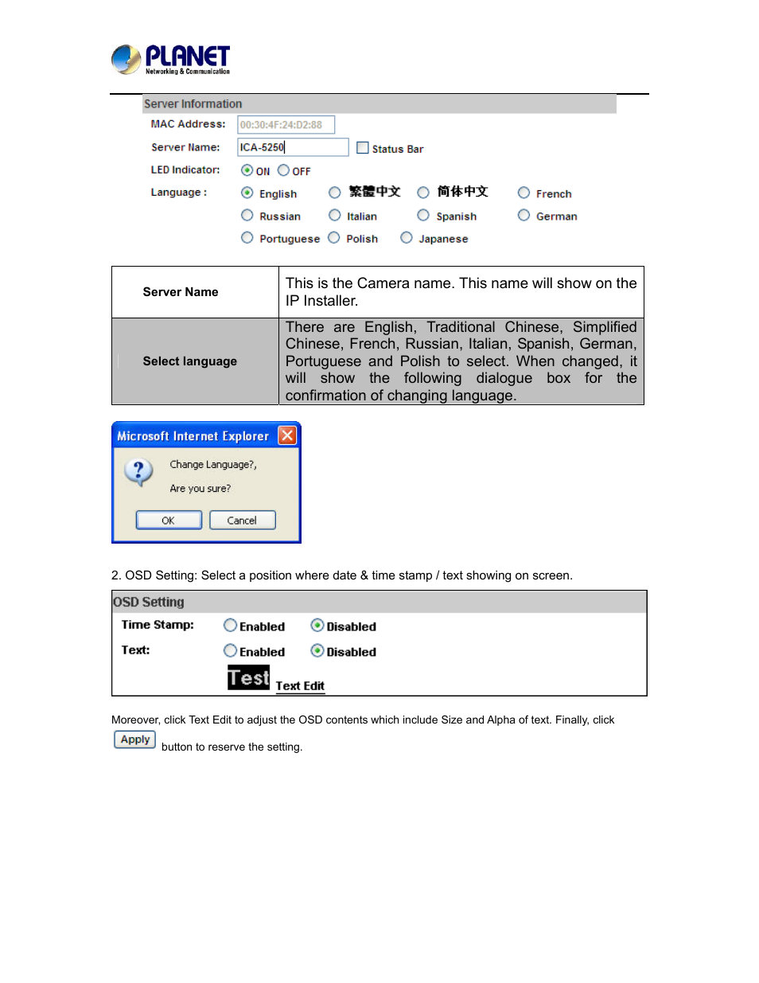
Task: Confirm language change with OK
Action: coord(169,521)
